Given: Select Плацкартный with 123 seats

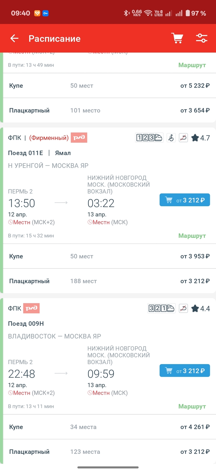Looking at the screenshot, I should (108, 452).
